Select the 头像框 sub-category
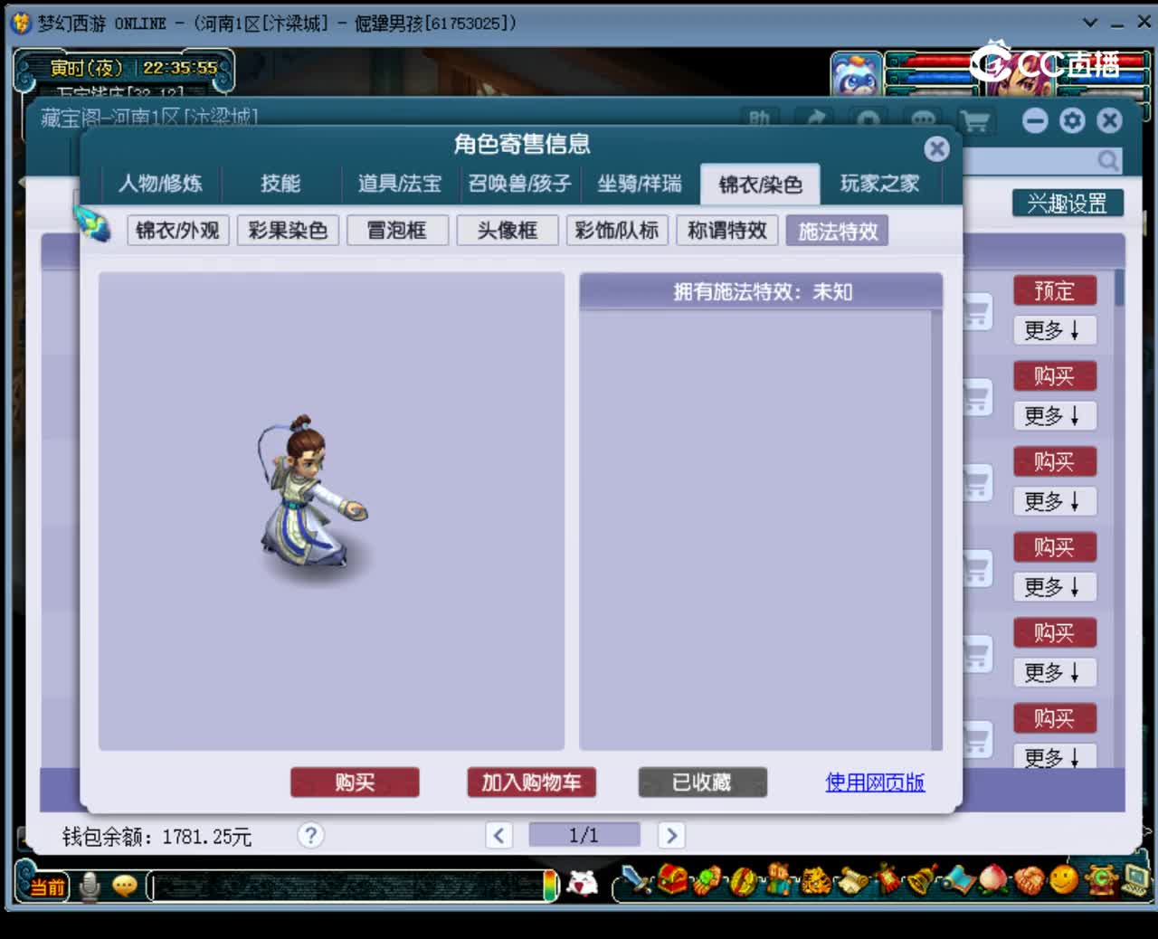This screenshot has height=939, width=1158. (x=508, y=231)
